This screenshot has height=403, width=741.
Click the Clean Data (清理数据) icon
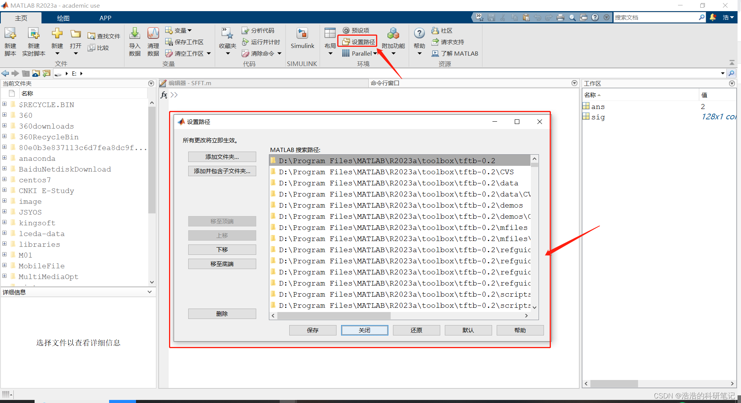click(153, 34)
